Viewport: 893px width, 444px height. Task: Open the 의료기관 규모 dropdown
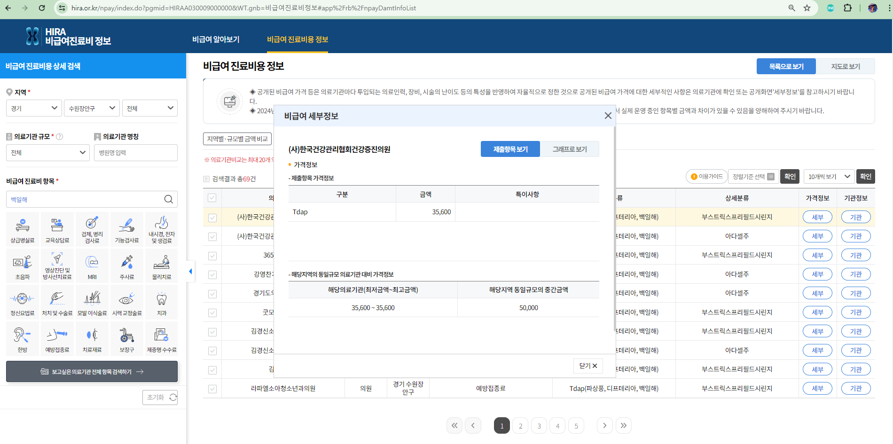point(48,152)
